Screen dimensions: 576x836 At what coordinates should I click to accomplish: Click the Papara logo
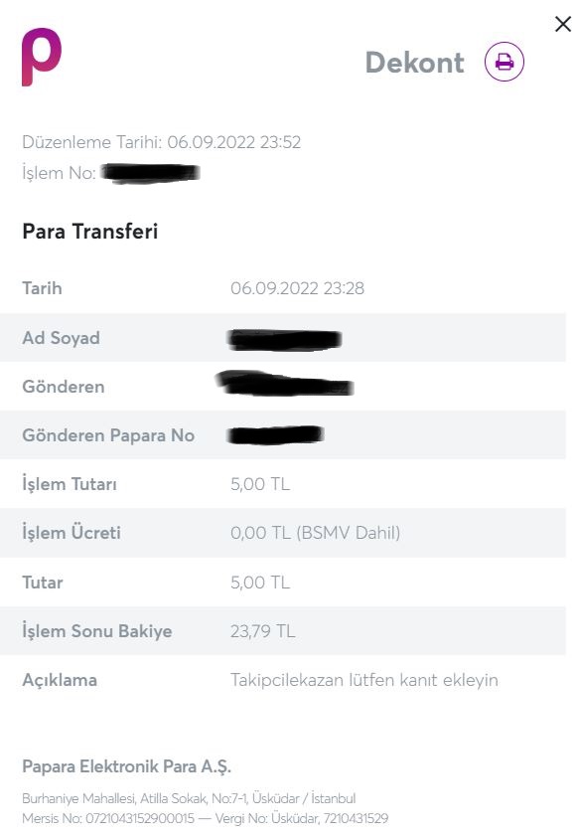42,57
